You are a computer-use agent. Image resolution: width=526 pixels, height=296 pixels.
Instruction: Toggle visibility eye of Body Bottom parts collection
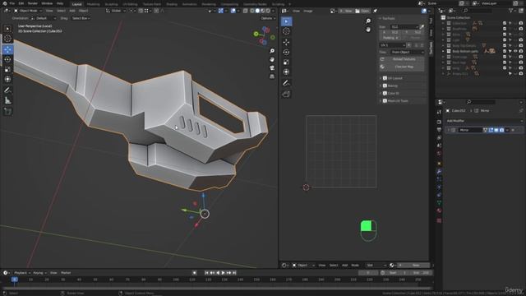point(515,51)
